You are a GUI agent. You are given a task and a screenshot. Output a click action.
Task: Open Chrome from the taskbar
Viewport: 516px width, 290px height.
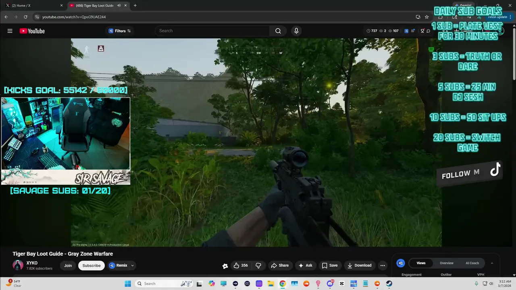[283, 284]
